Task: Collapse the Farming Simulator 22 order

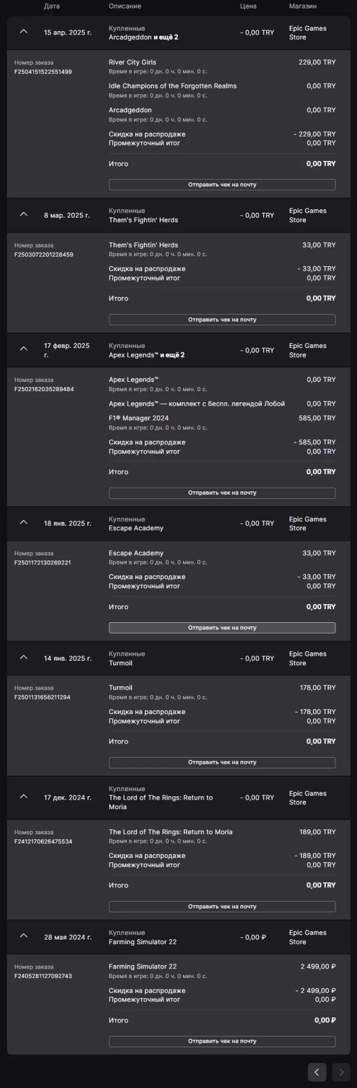Action: 23,936
